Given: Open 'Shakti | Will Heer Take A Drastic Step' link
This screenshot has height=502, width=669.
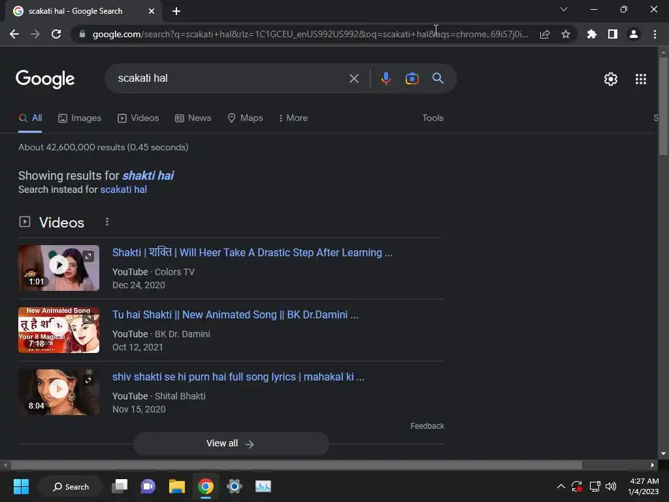Looking at the screenshot, I should 252,253.
